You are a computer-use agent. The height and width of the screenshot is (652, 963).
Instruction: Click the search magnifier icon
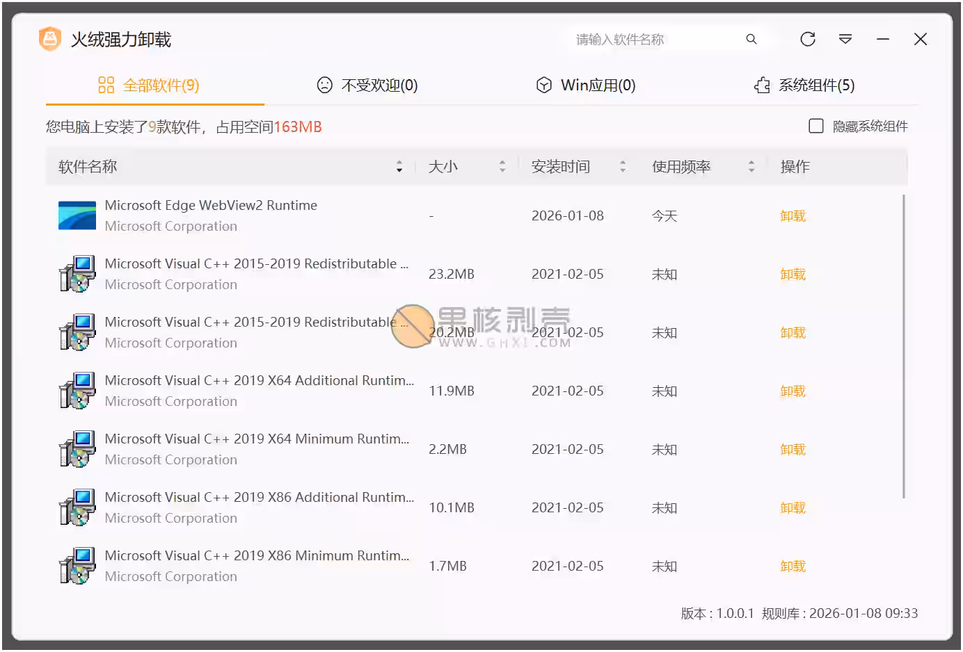[751, 39]
